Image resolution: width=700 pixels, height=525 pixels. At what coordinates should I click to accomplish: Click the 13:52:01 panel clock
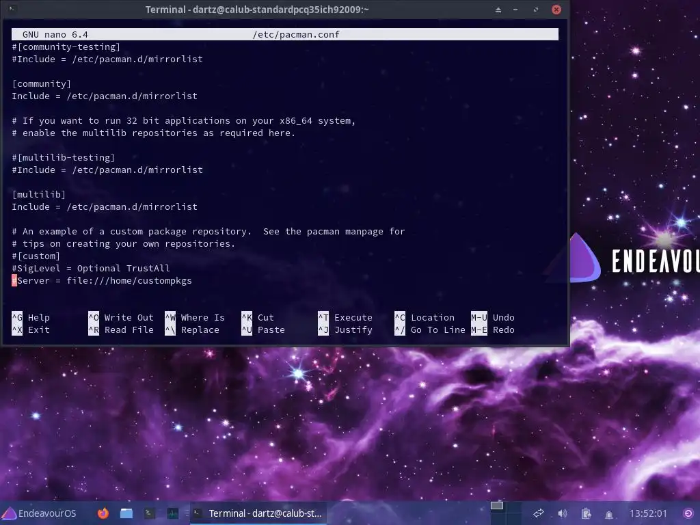(x=648, y=513)
